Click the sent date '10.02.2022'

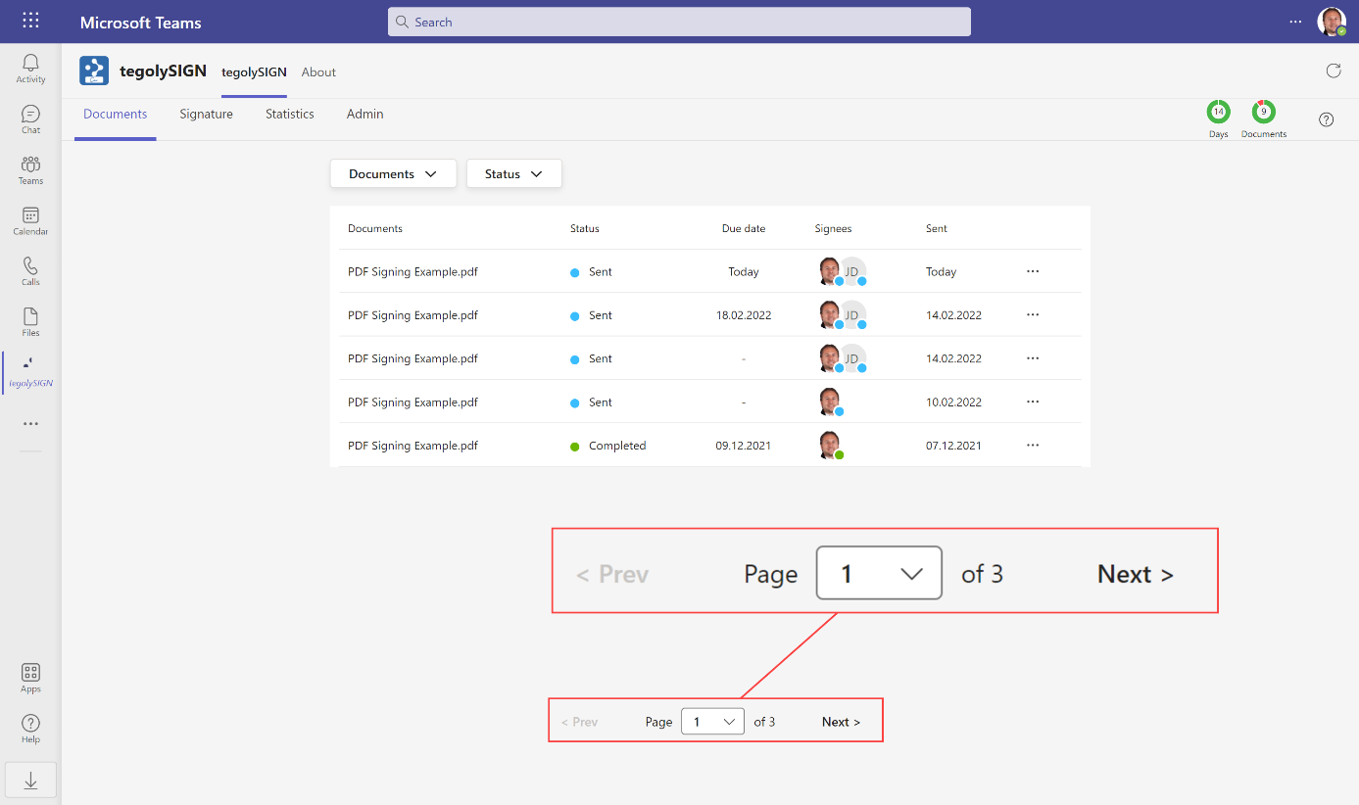pyautogui.click(x=953, y=402)
